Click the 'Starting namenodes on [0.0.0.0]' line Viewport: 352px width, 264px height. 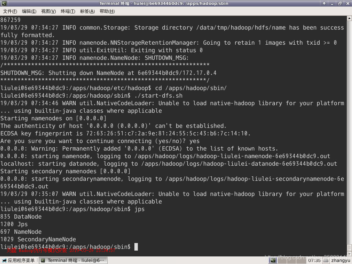pos(53,118)
